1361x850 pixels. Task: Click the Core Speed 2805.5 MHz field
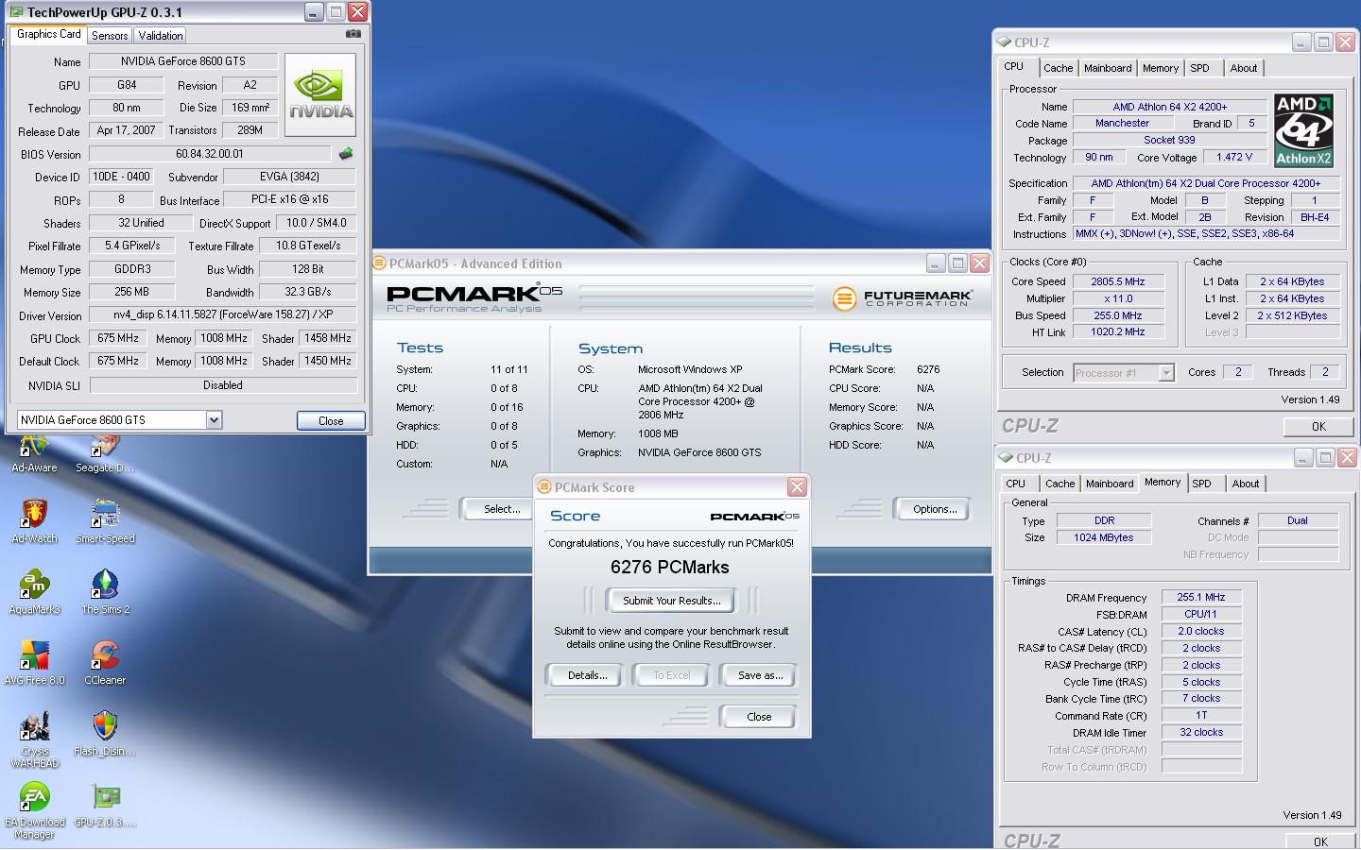point(1118,281)
